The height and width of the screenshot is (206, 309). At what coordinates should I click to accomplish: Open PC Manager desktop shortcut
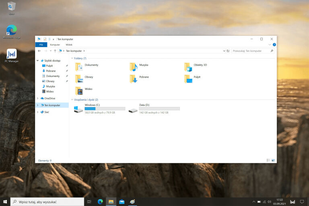(x=12, y=56)
